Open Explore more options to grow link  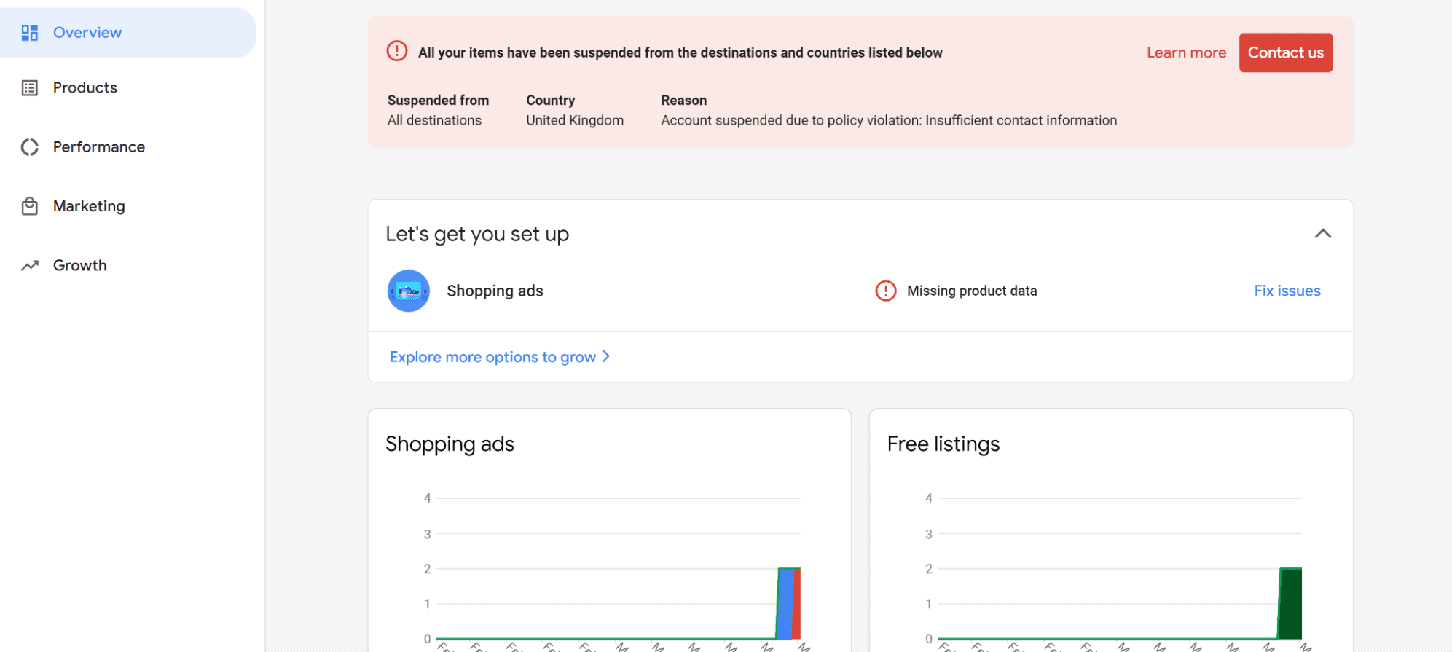click(492, 357)
